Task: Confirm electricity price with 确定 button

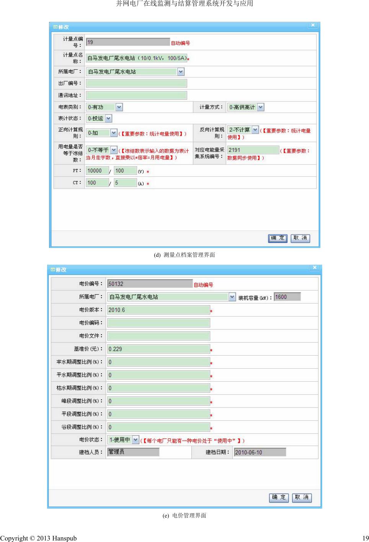Action: tap(279, 498)
